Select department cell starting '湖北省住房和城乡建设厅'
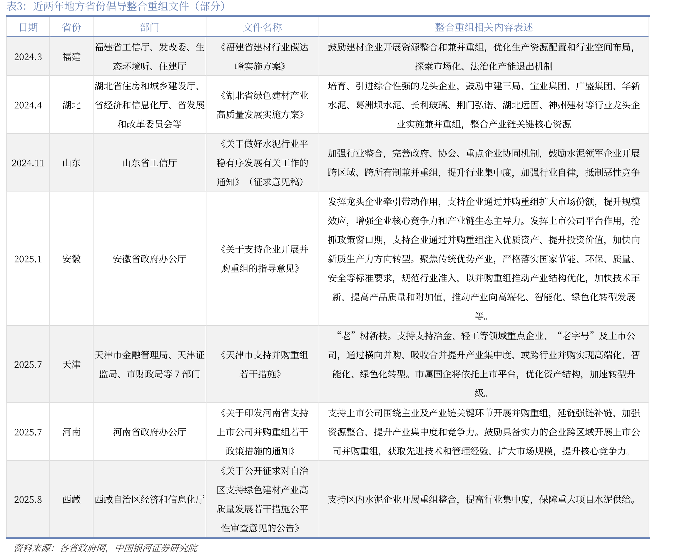 click(x=149, y=105)
